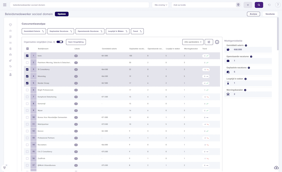Sort by Gemiddeld Salaris button
The width and height of the screenshot is (282, 172).
[34, 31]
